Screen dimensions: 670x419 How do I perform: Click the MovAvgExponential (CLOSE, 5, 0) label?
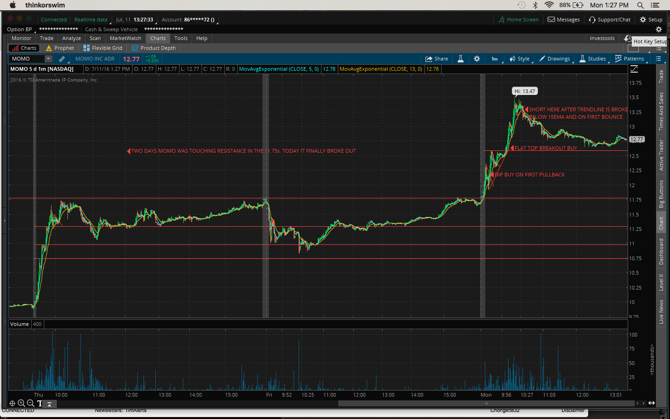[279, 69]
